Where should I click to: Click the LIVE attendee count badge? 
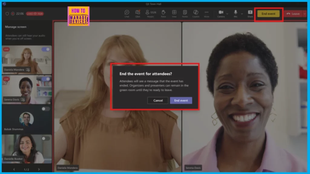(35, 14)
